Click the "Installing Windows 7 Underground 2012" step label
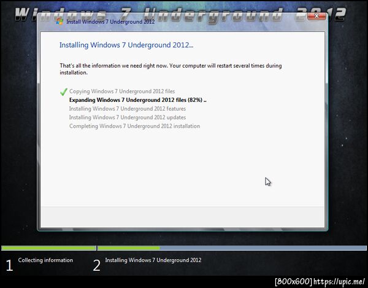Viewport: 368px width, 288px height. click(x=153, y=260)
